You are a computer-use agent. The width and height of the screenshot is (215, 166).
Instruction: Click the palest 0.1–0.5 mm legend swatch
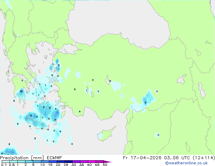[x=6, y=162]
